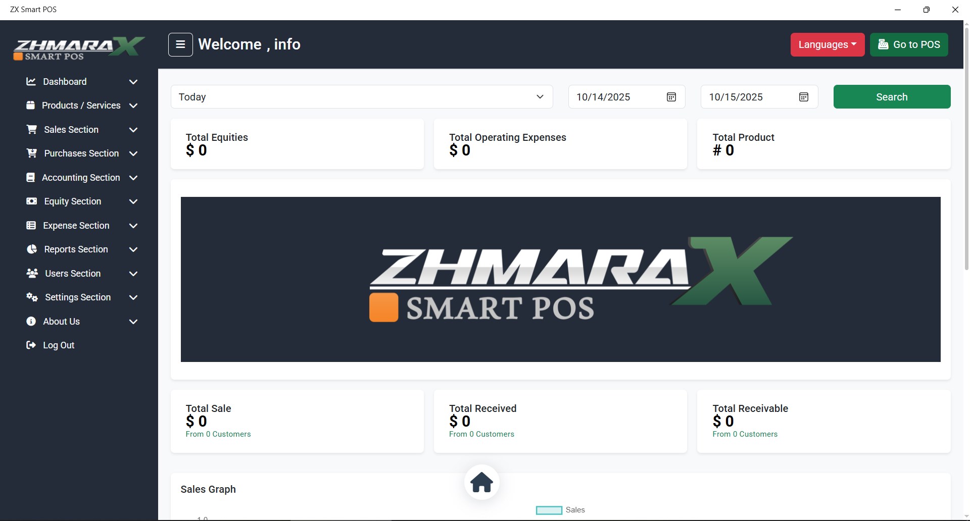
Task: Click the Reports Section pie chart icon
Action: [31, 249]
